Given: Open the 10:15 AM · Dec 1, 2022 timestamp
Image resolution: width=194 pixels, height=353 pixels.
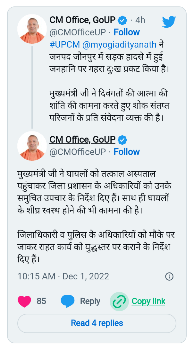Looking at the screenshot, I should (63, 276).
